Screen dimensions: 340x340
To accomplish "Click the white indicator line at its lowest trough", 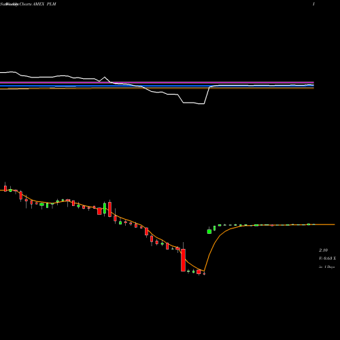I will click(202, 104).
